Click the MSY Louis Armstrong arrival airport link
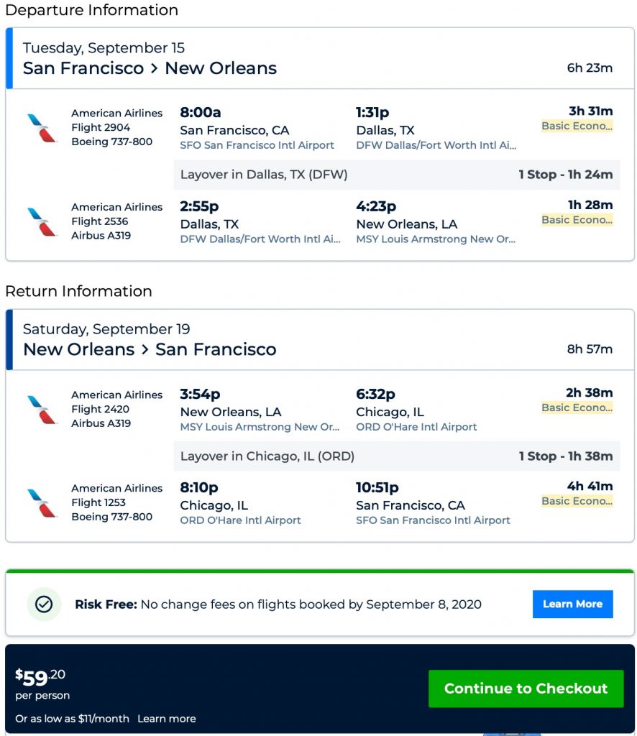Image resolution: width=637 pixels, height=736 pixels. [x=436, y=239]
